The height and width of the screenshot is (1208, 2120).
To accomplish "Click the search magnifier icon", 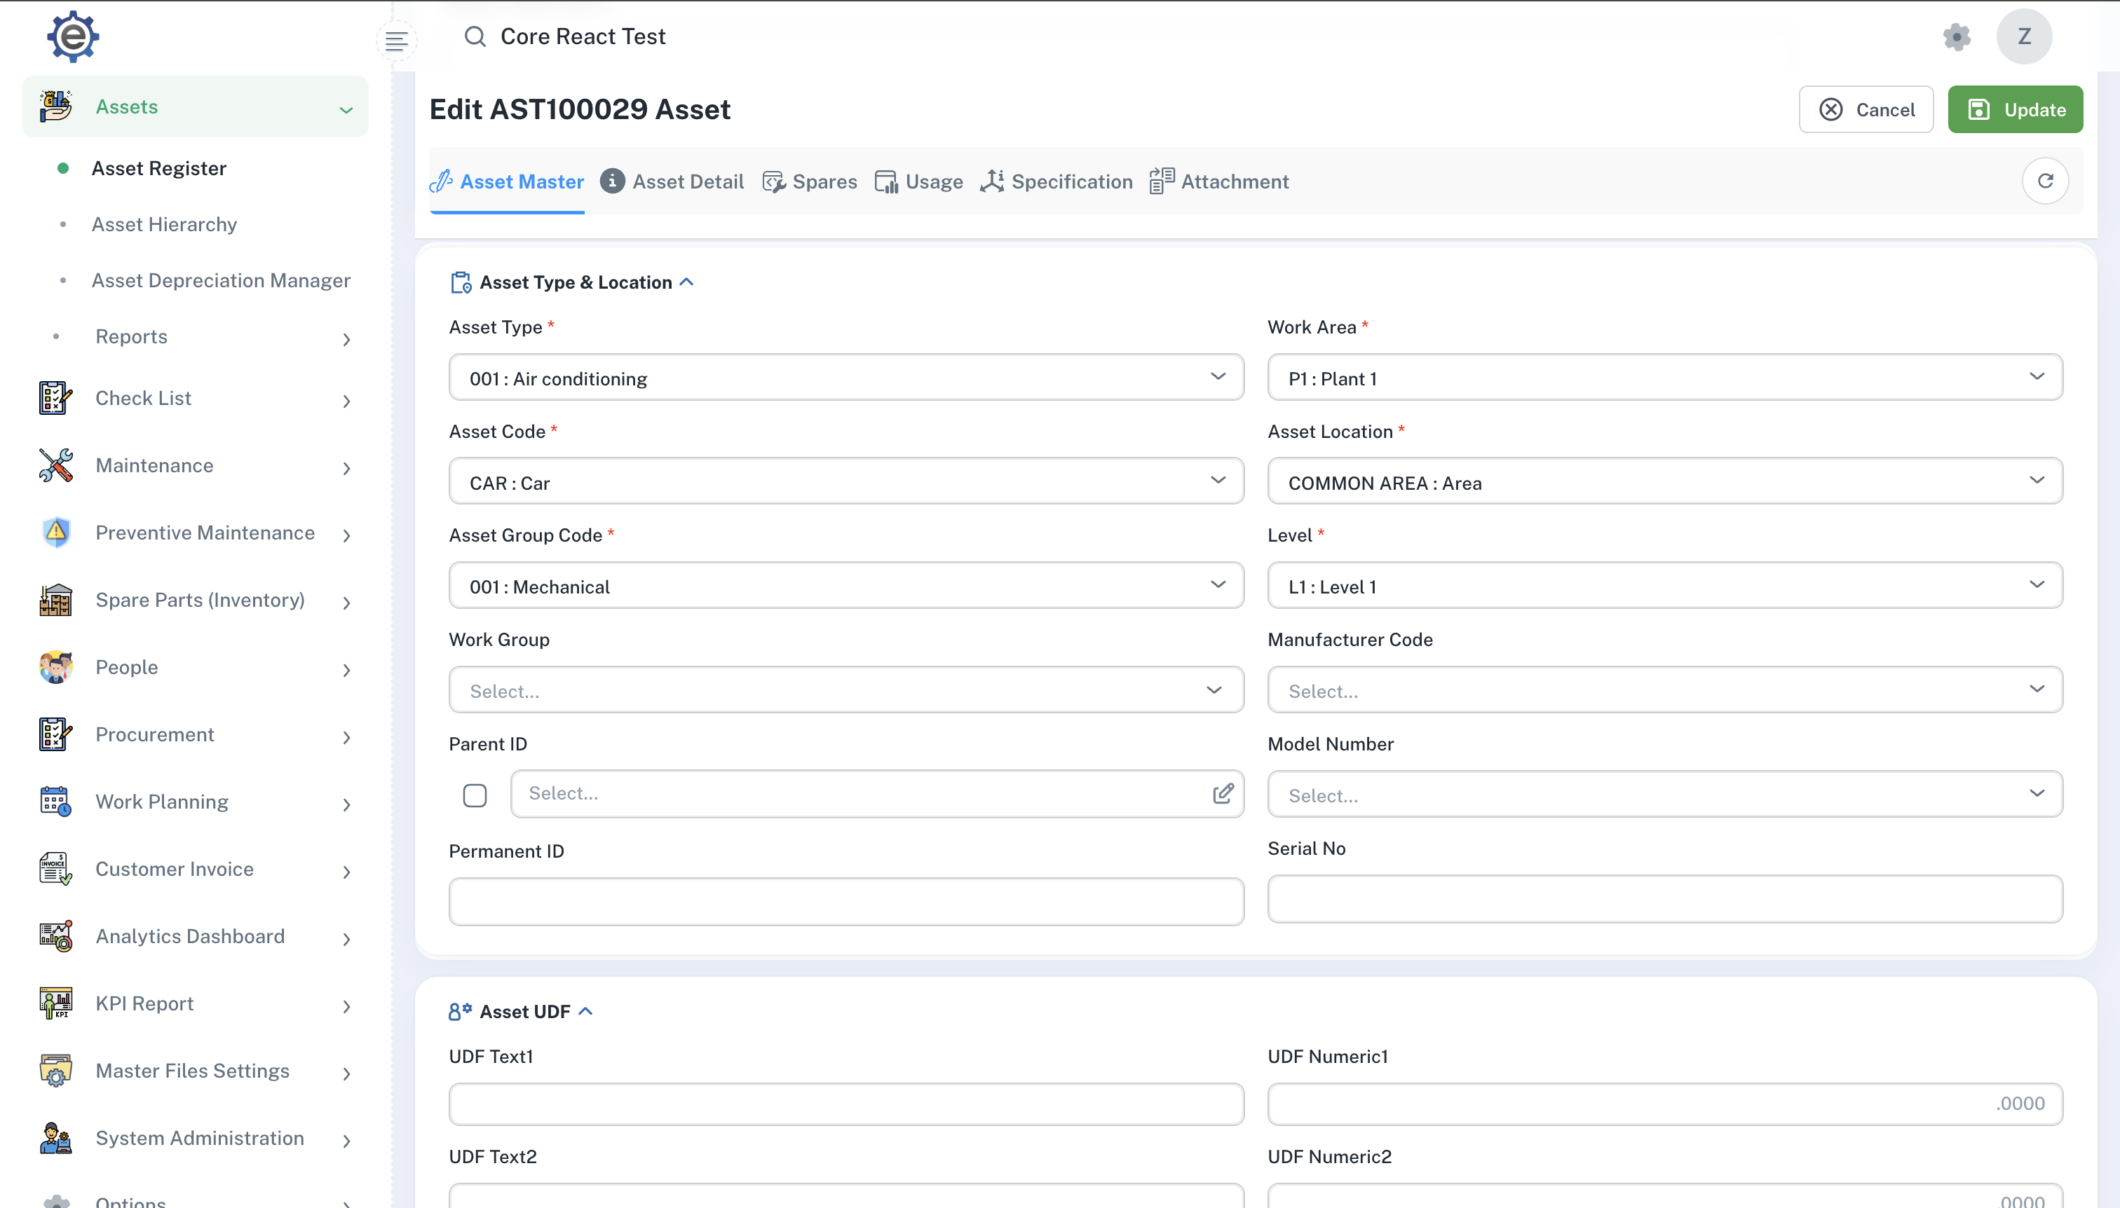I will tap(475, 36).
